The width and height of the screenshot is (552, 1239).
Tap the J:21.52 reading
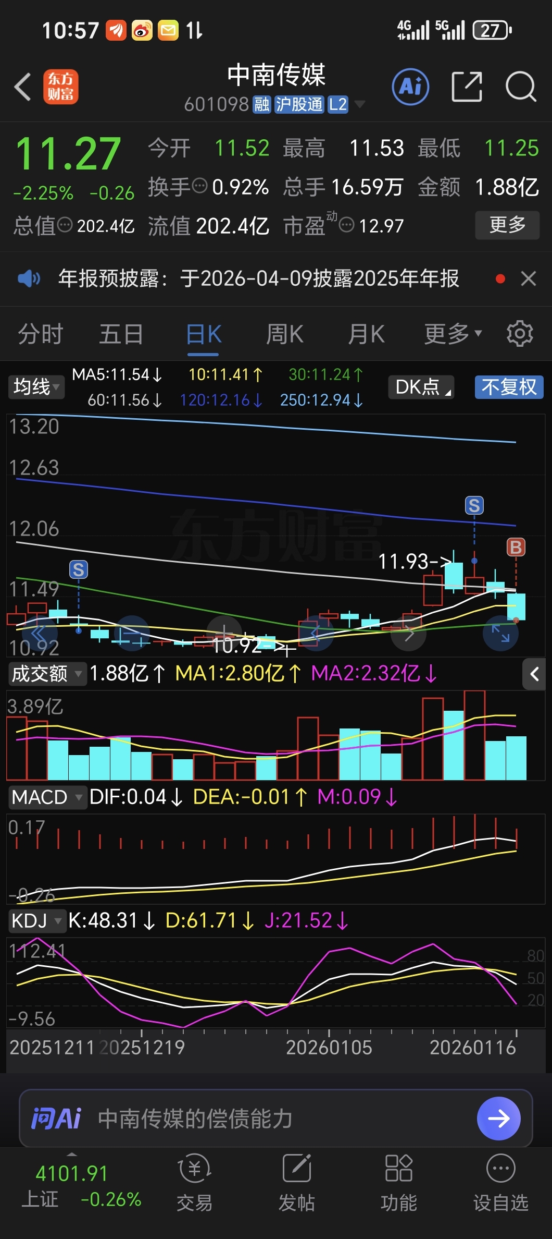[x=306, y=921]
